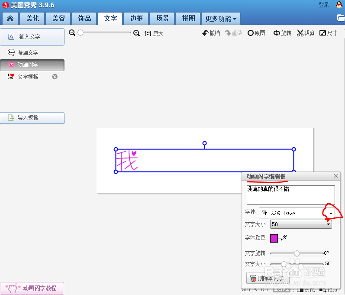Open the 尺寸 size tool

pos(328,33)
